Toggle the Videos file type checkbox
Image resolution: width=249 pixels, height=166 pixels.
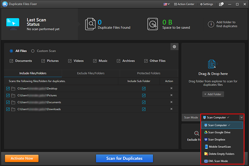tap(70, 61)
